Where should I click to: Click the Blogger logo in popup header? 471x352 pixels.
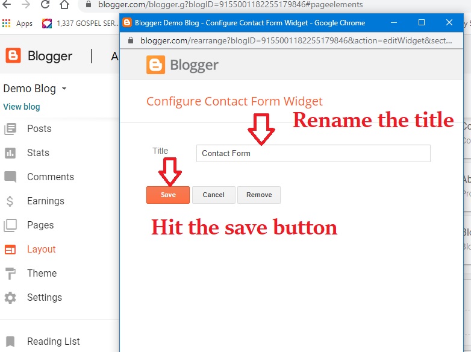point(182,65)
